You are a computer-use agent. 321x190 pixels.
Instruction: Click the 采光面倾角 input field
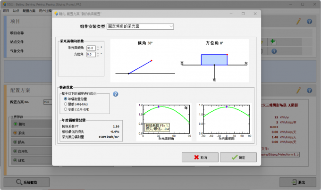pos(91,48)
